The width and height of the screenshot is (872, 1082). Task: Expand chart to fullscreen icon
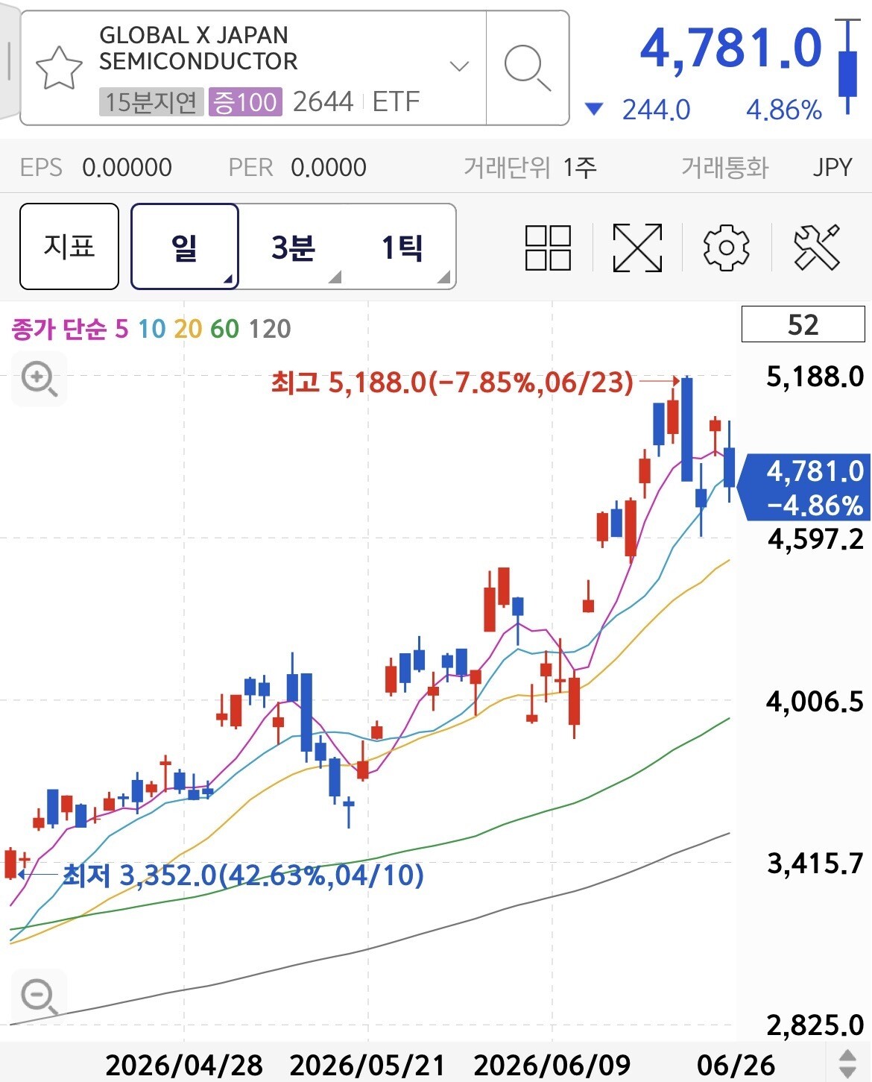click(637, 247)
